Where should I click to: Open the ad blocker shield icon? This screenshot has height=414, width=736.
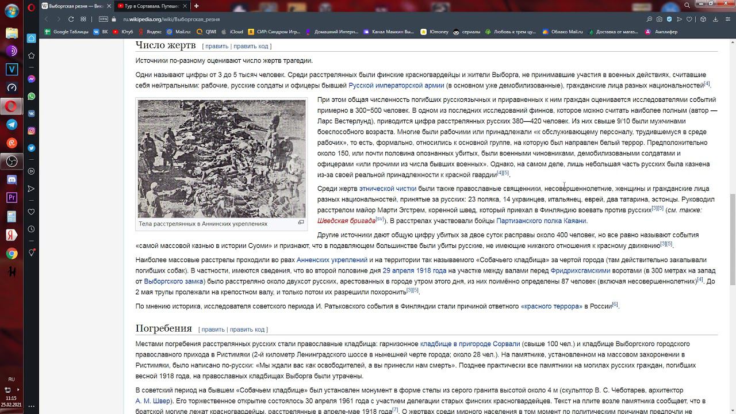pos(669,19)
